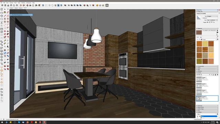Click the Update Scene icon
This screenshot has width=220, height=124.
[x=197, y=75]
